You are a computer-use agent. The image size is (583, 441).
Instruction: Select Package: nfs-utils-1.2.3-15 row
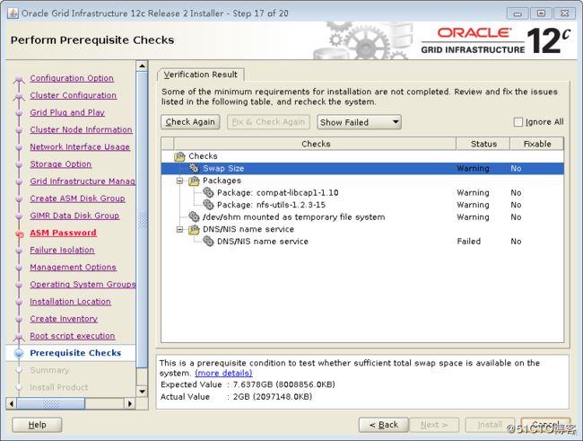coord(362,205)
